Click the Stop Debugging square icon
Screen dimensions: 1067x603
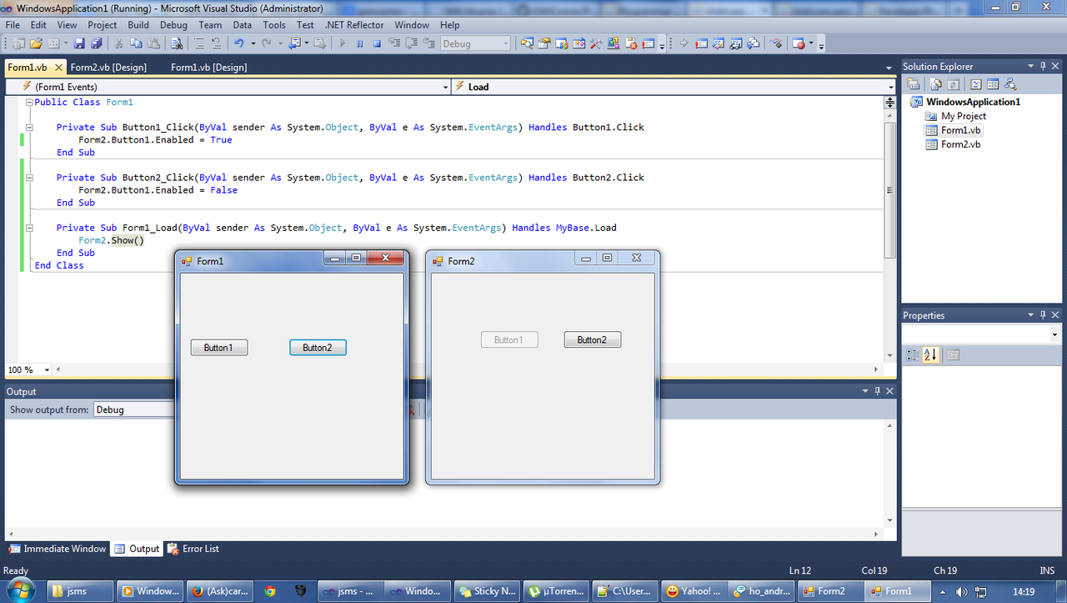[x=377, y=43]
